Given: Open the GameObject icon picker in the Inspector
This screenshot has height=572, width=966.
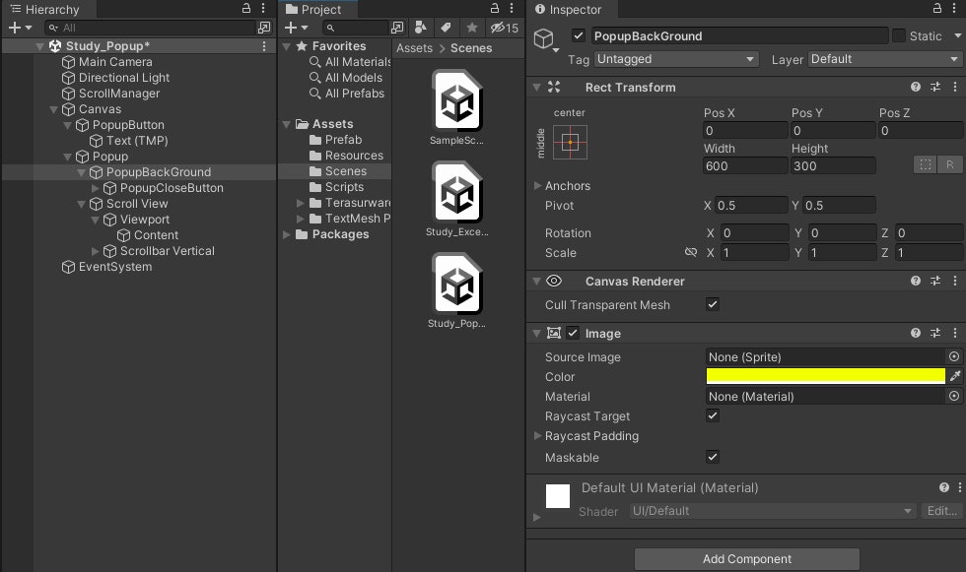Looking at the screenshot, I should coord(545,39).
